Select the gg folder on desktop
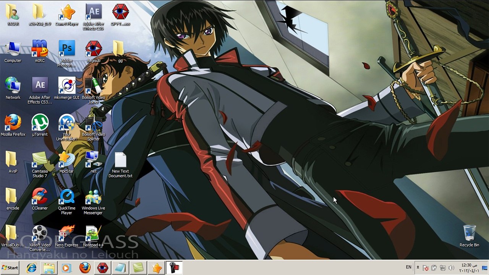489x275 pixels. [120, 52]
